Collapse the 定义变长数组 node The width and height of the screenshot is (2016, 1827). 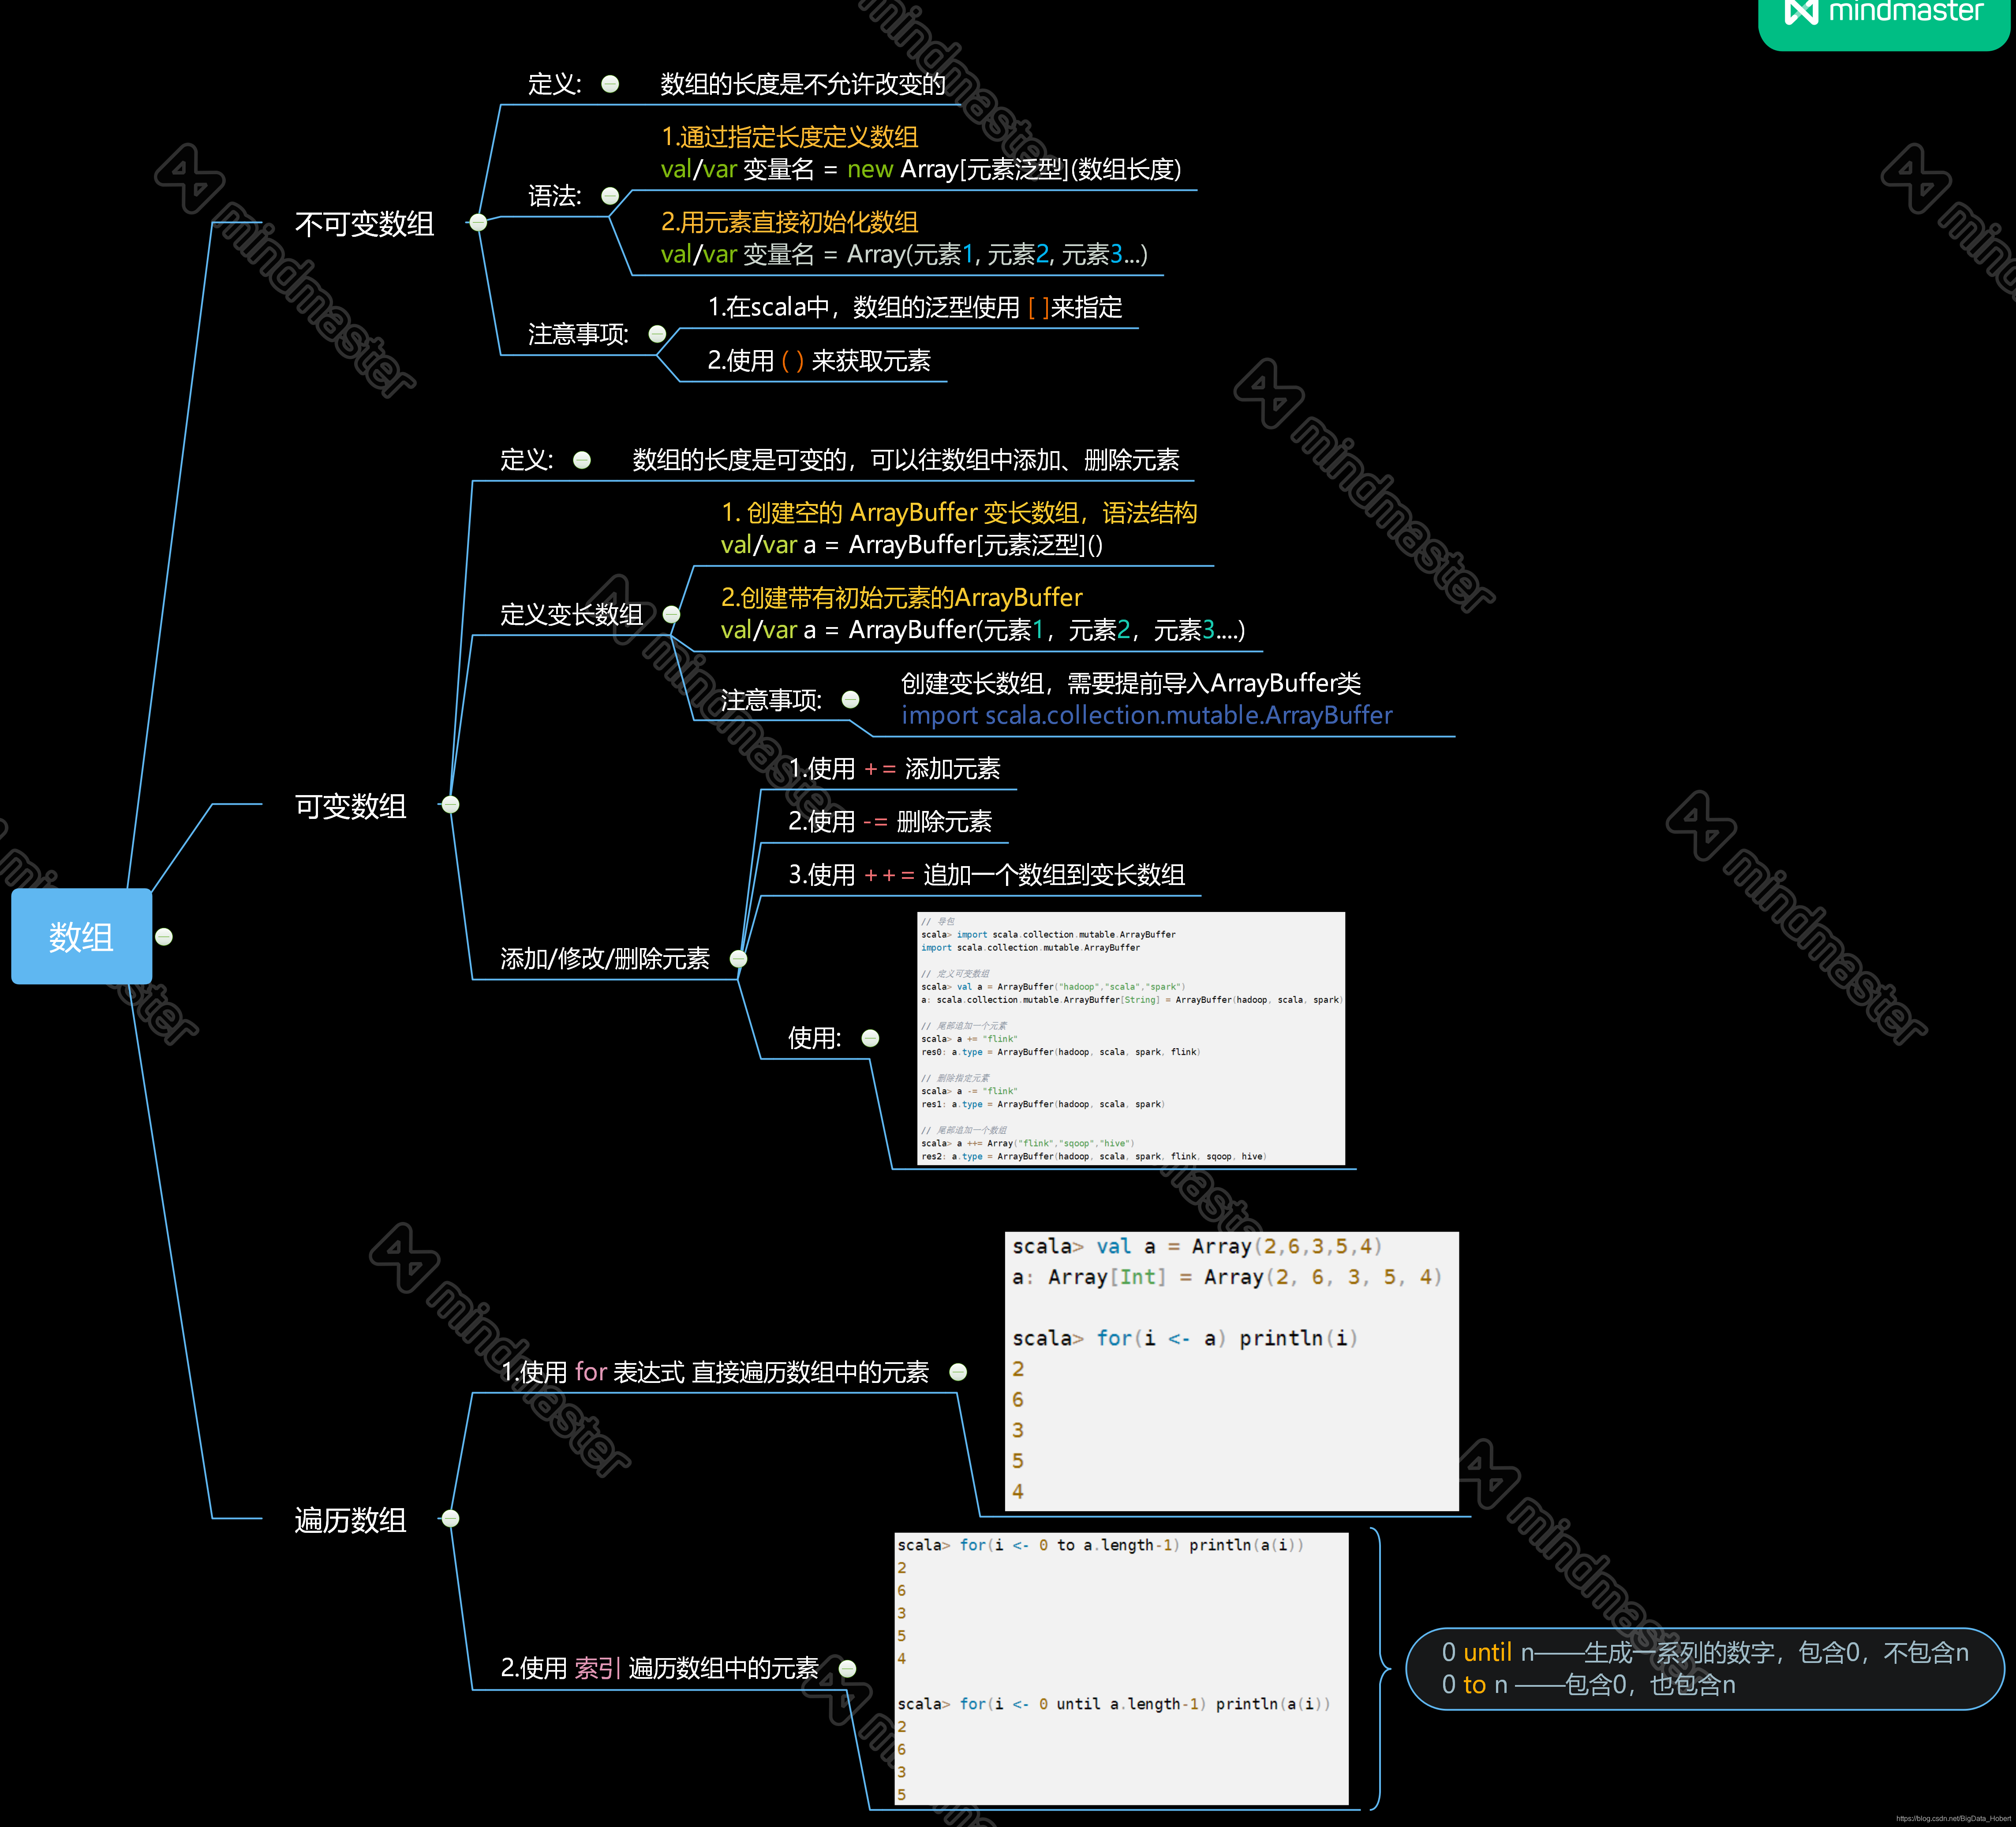coord(671,614)
